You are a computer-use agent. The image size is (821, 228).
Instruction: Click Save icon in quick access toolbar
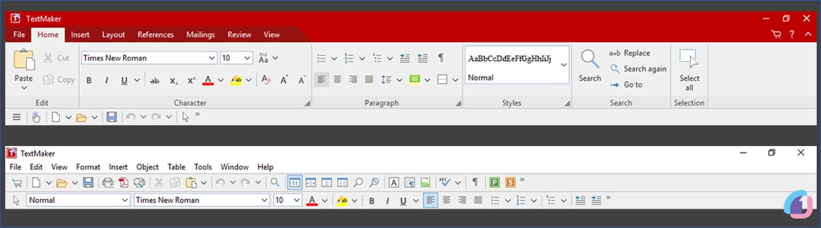point(111,117)
